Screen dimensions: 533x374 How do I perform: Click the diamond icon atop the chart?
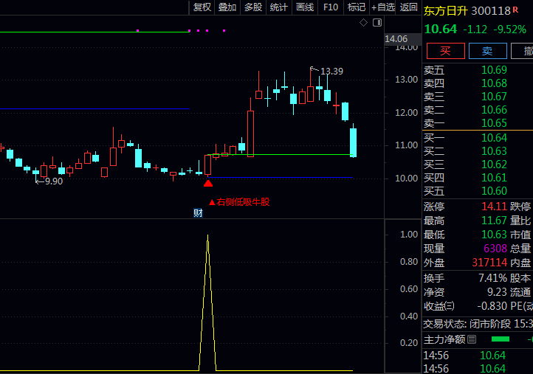tap(363, 23)
